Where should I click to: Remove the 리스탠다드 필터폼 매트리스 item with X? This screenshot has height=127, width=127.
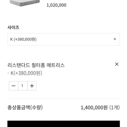tap(117, 64)
